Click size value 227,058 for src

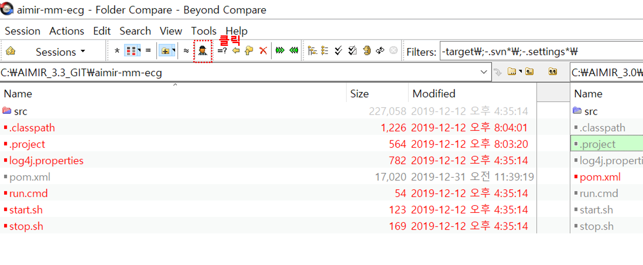click(388, 111)
